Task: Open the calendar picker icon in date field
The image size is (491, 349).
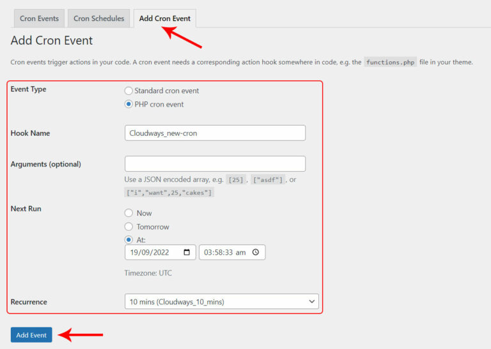Action: pyautogui.click(x=187, y=252)
